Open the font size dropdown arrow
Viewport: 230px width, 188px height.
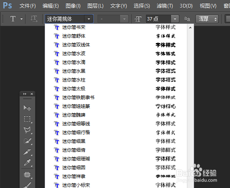pos(175,19)
